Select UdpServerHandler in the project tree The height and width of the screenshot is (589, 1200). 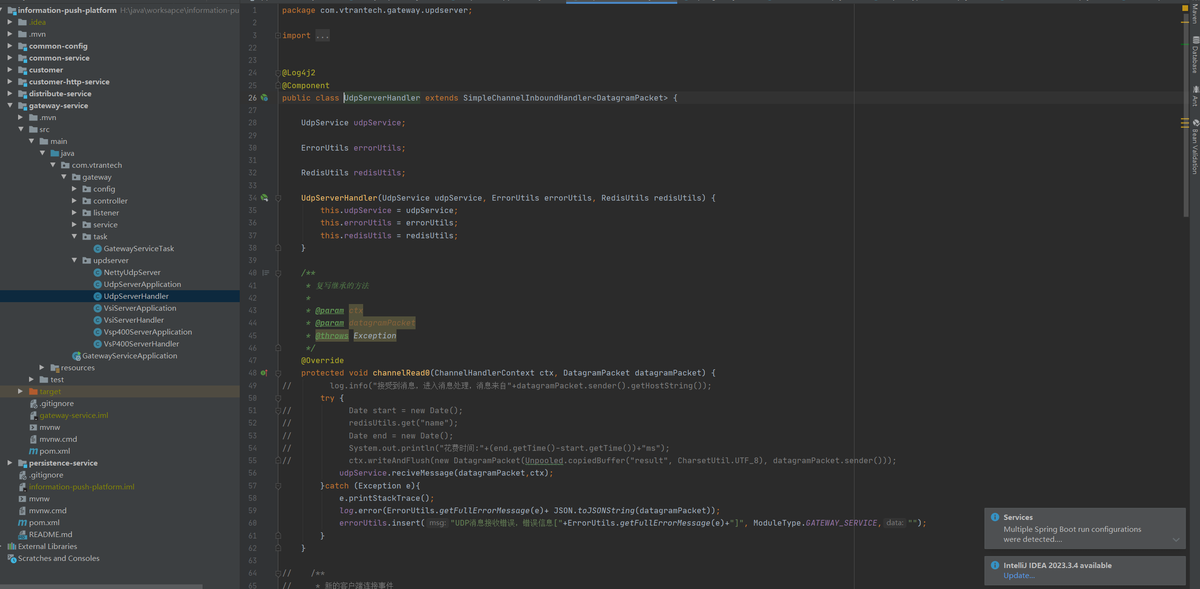pyautogui.click(x=136, y=296)
